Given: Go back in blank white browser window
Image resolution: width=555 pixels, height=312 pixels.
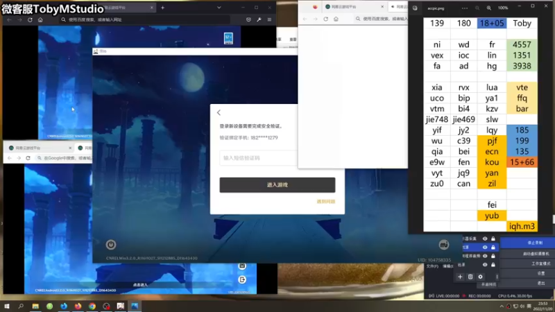Looking at the screenshot, I should [x=305, y=19].
